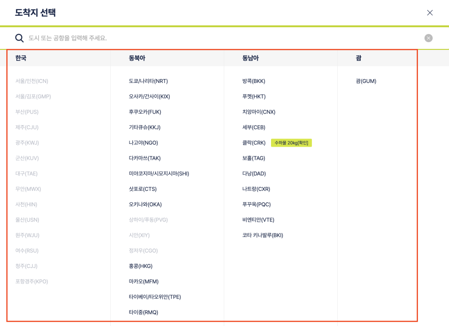Select 타이중(RMQ) destination
Screen dimensions: 449x326
pyautogui.click(x=143, y=313)
